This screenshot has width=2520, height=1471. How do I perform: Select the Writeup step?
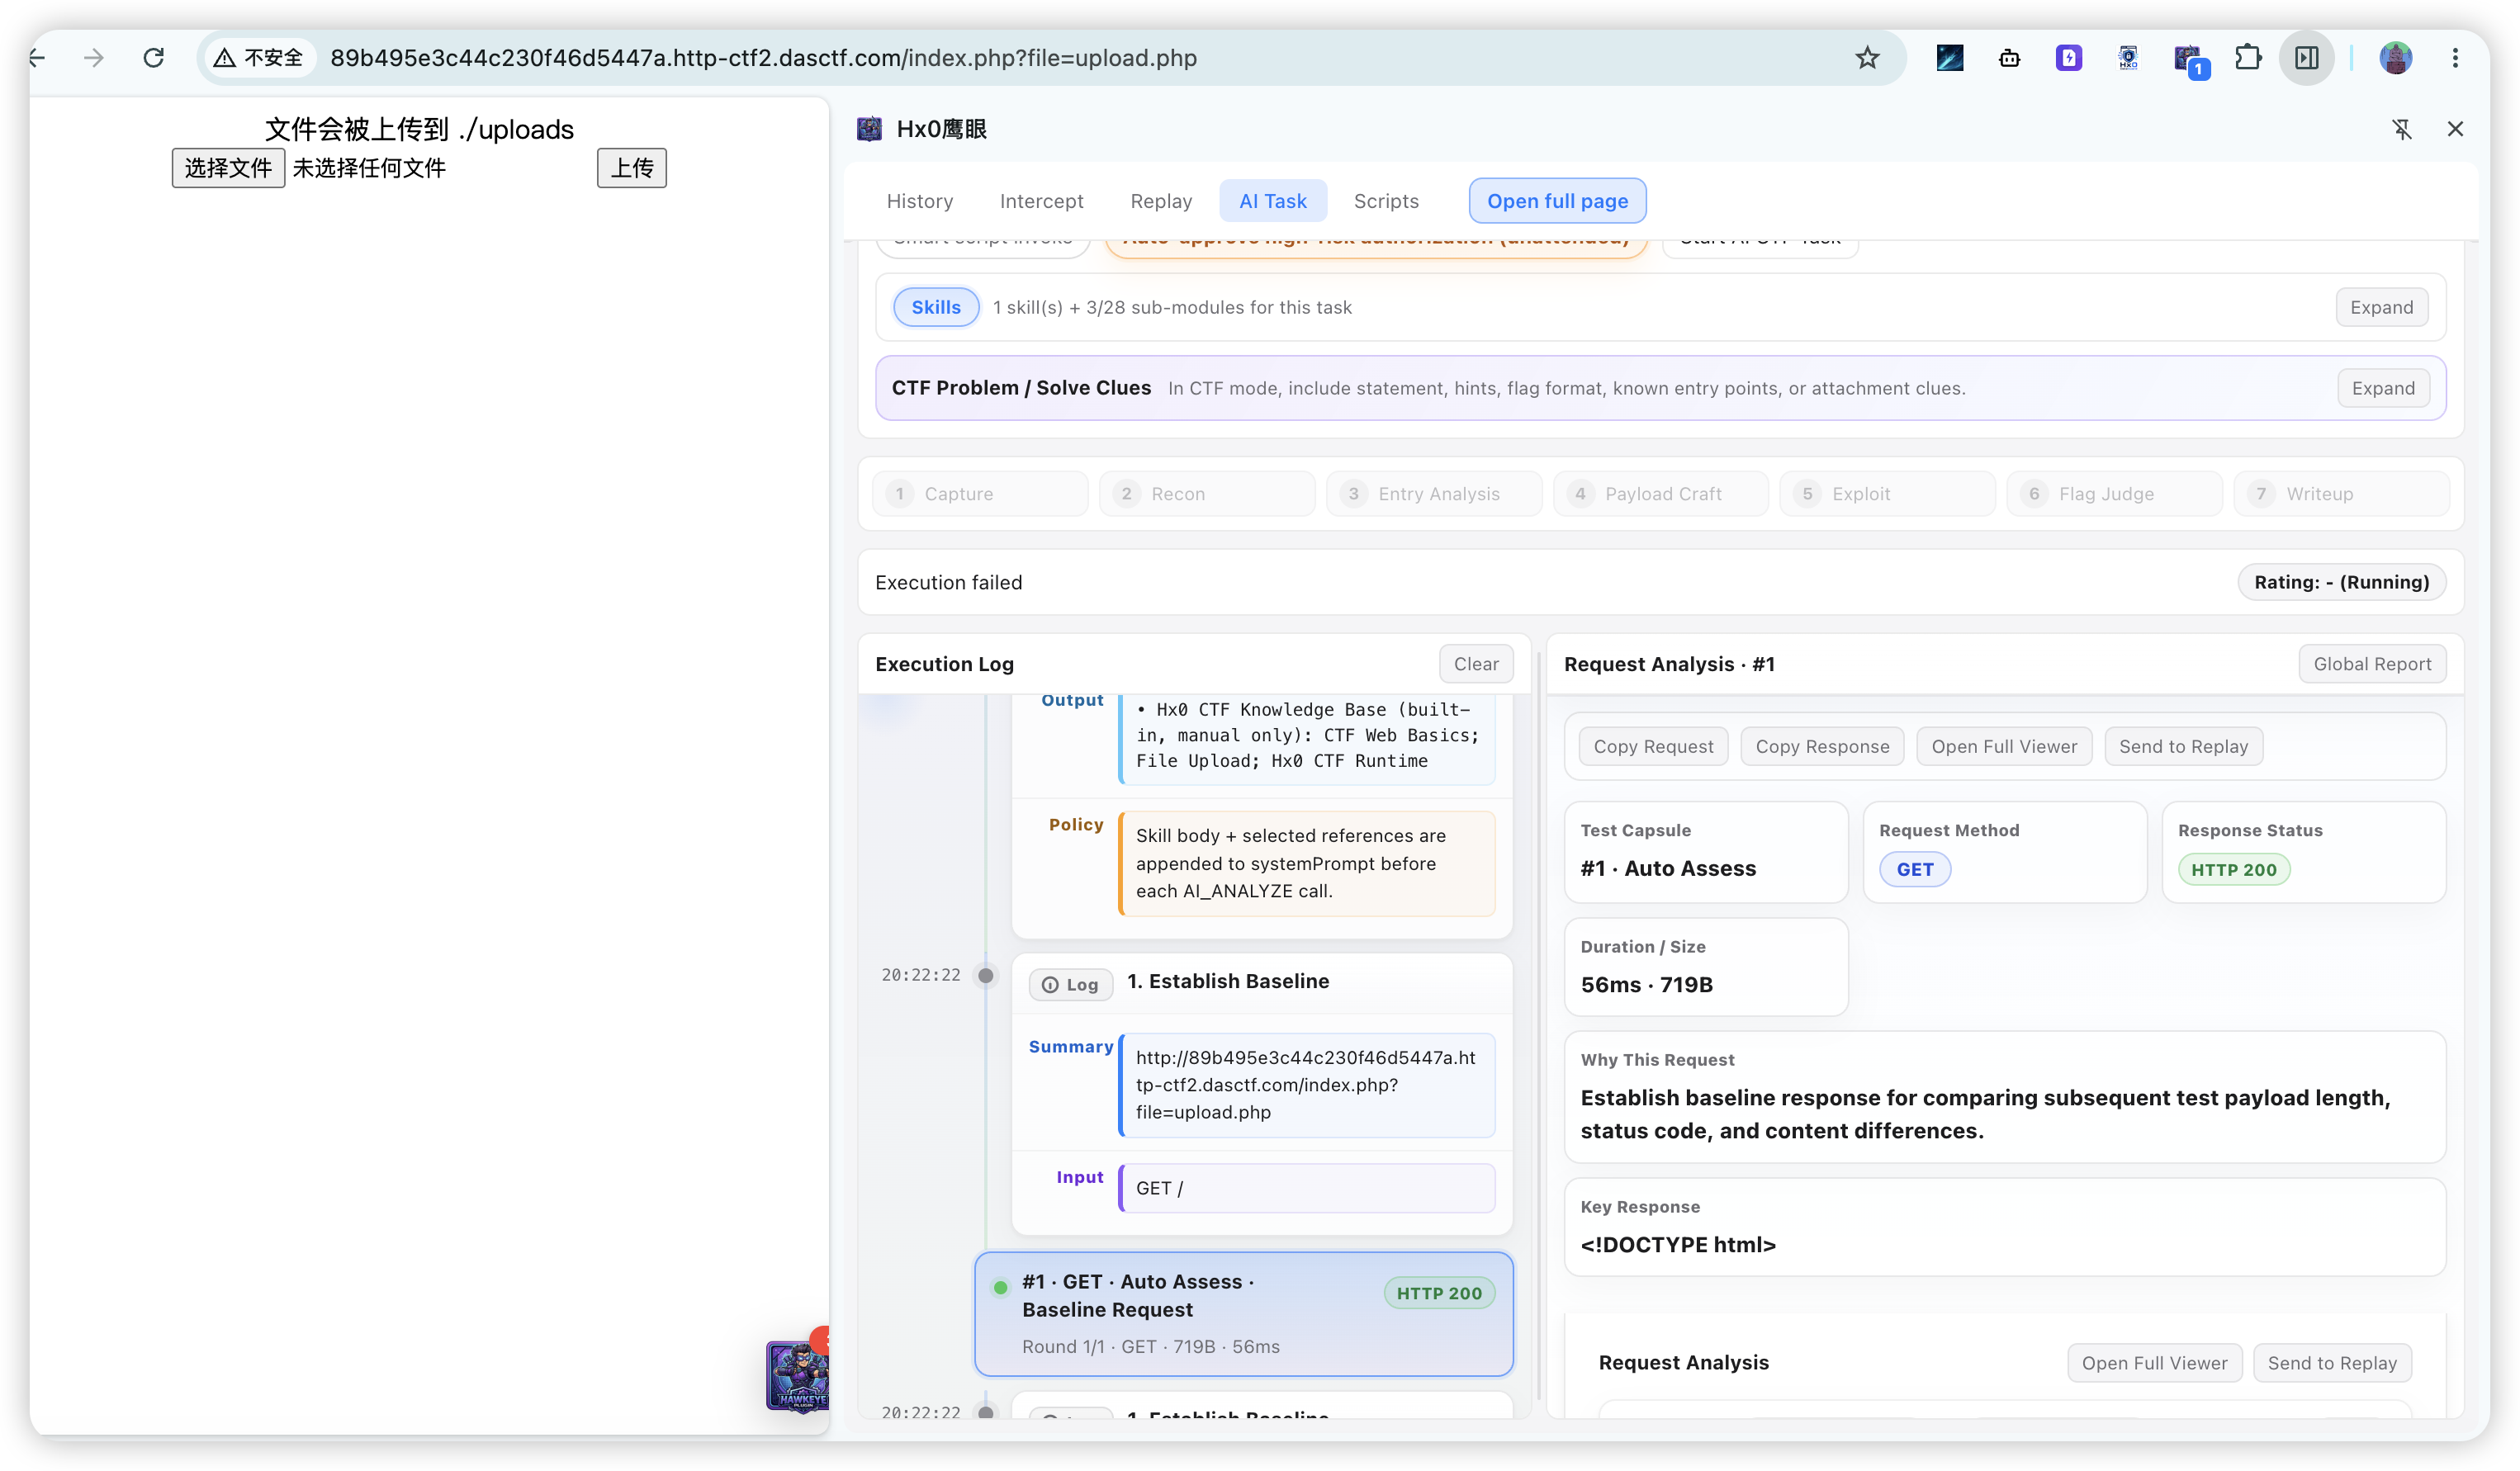tap(2342, 494)
